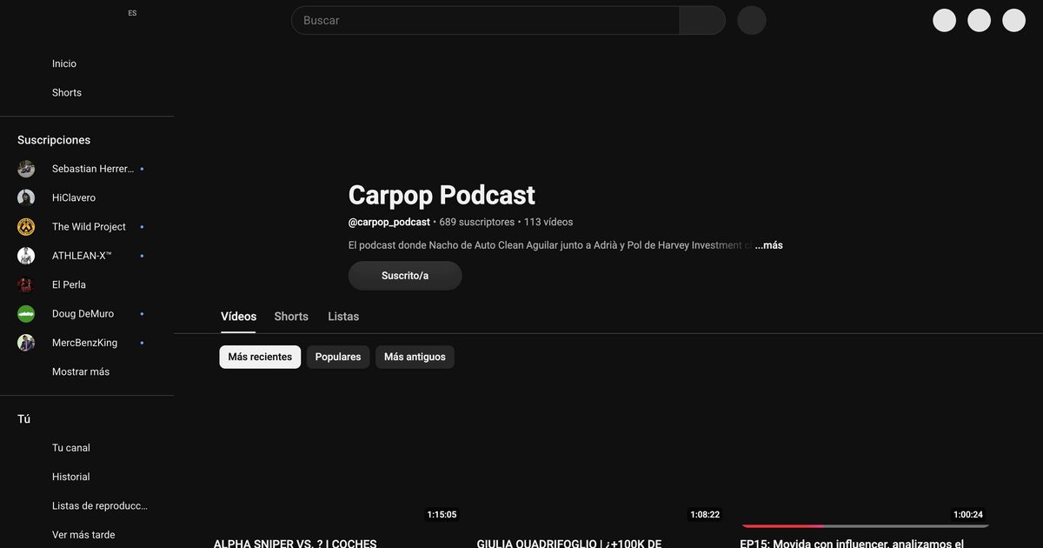Click the 1:15:05 video thumbnail

(338, 457)
